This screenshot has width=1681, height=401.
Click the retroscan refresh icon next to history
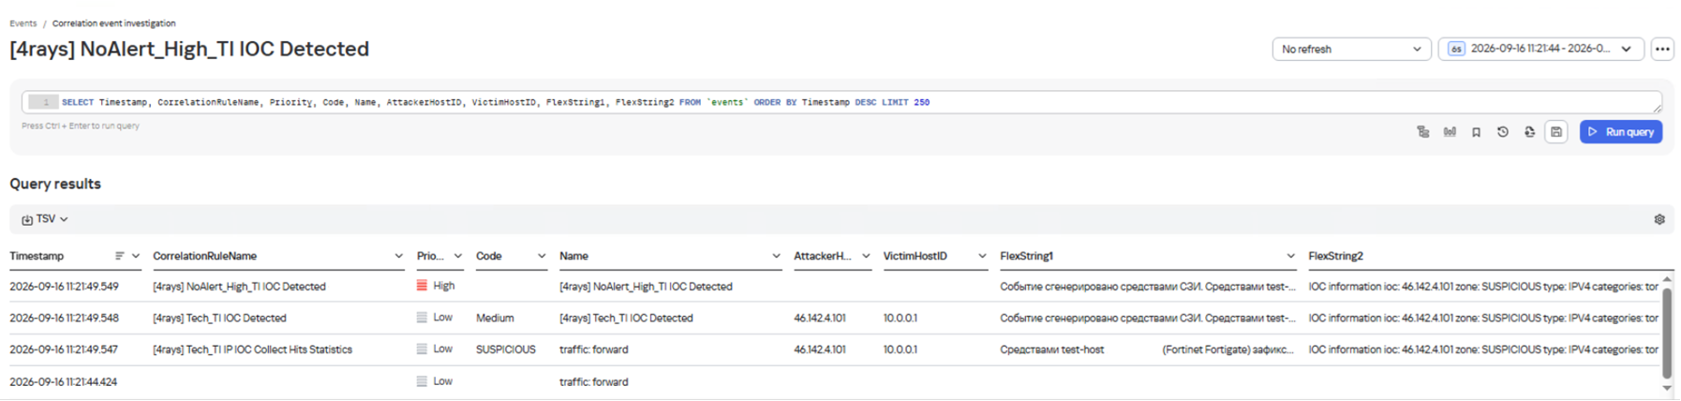click(x=1529, y=132)
